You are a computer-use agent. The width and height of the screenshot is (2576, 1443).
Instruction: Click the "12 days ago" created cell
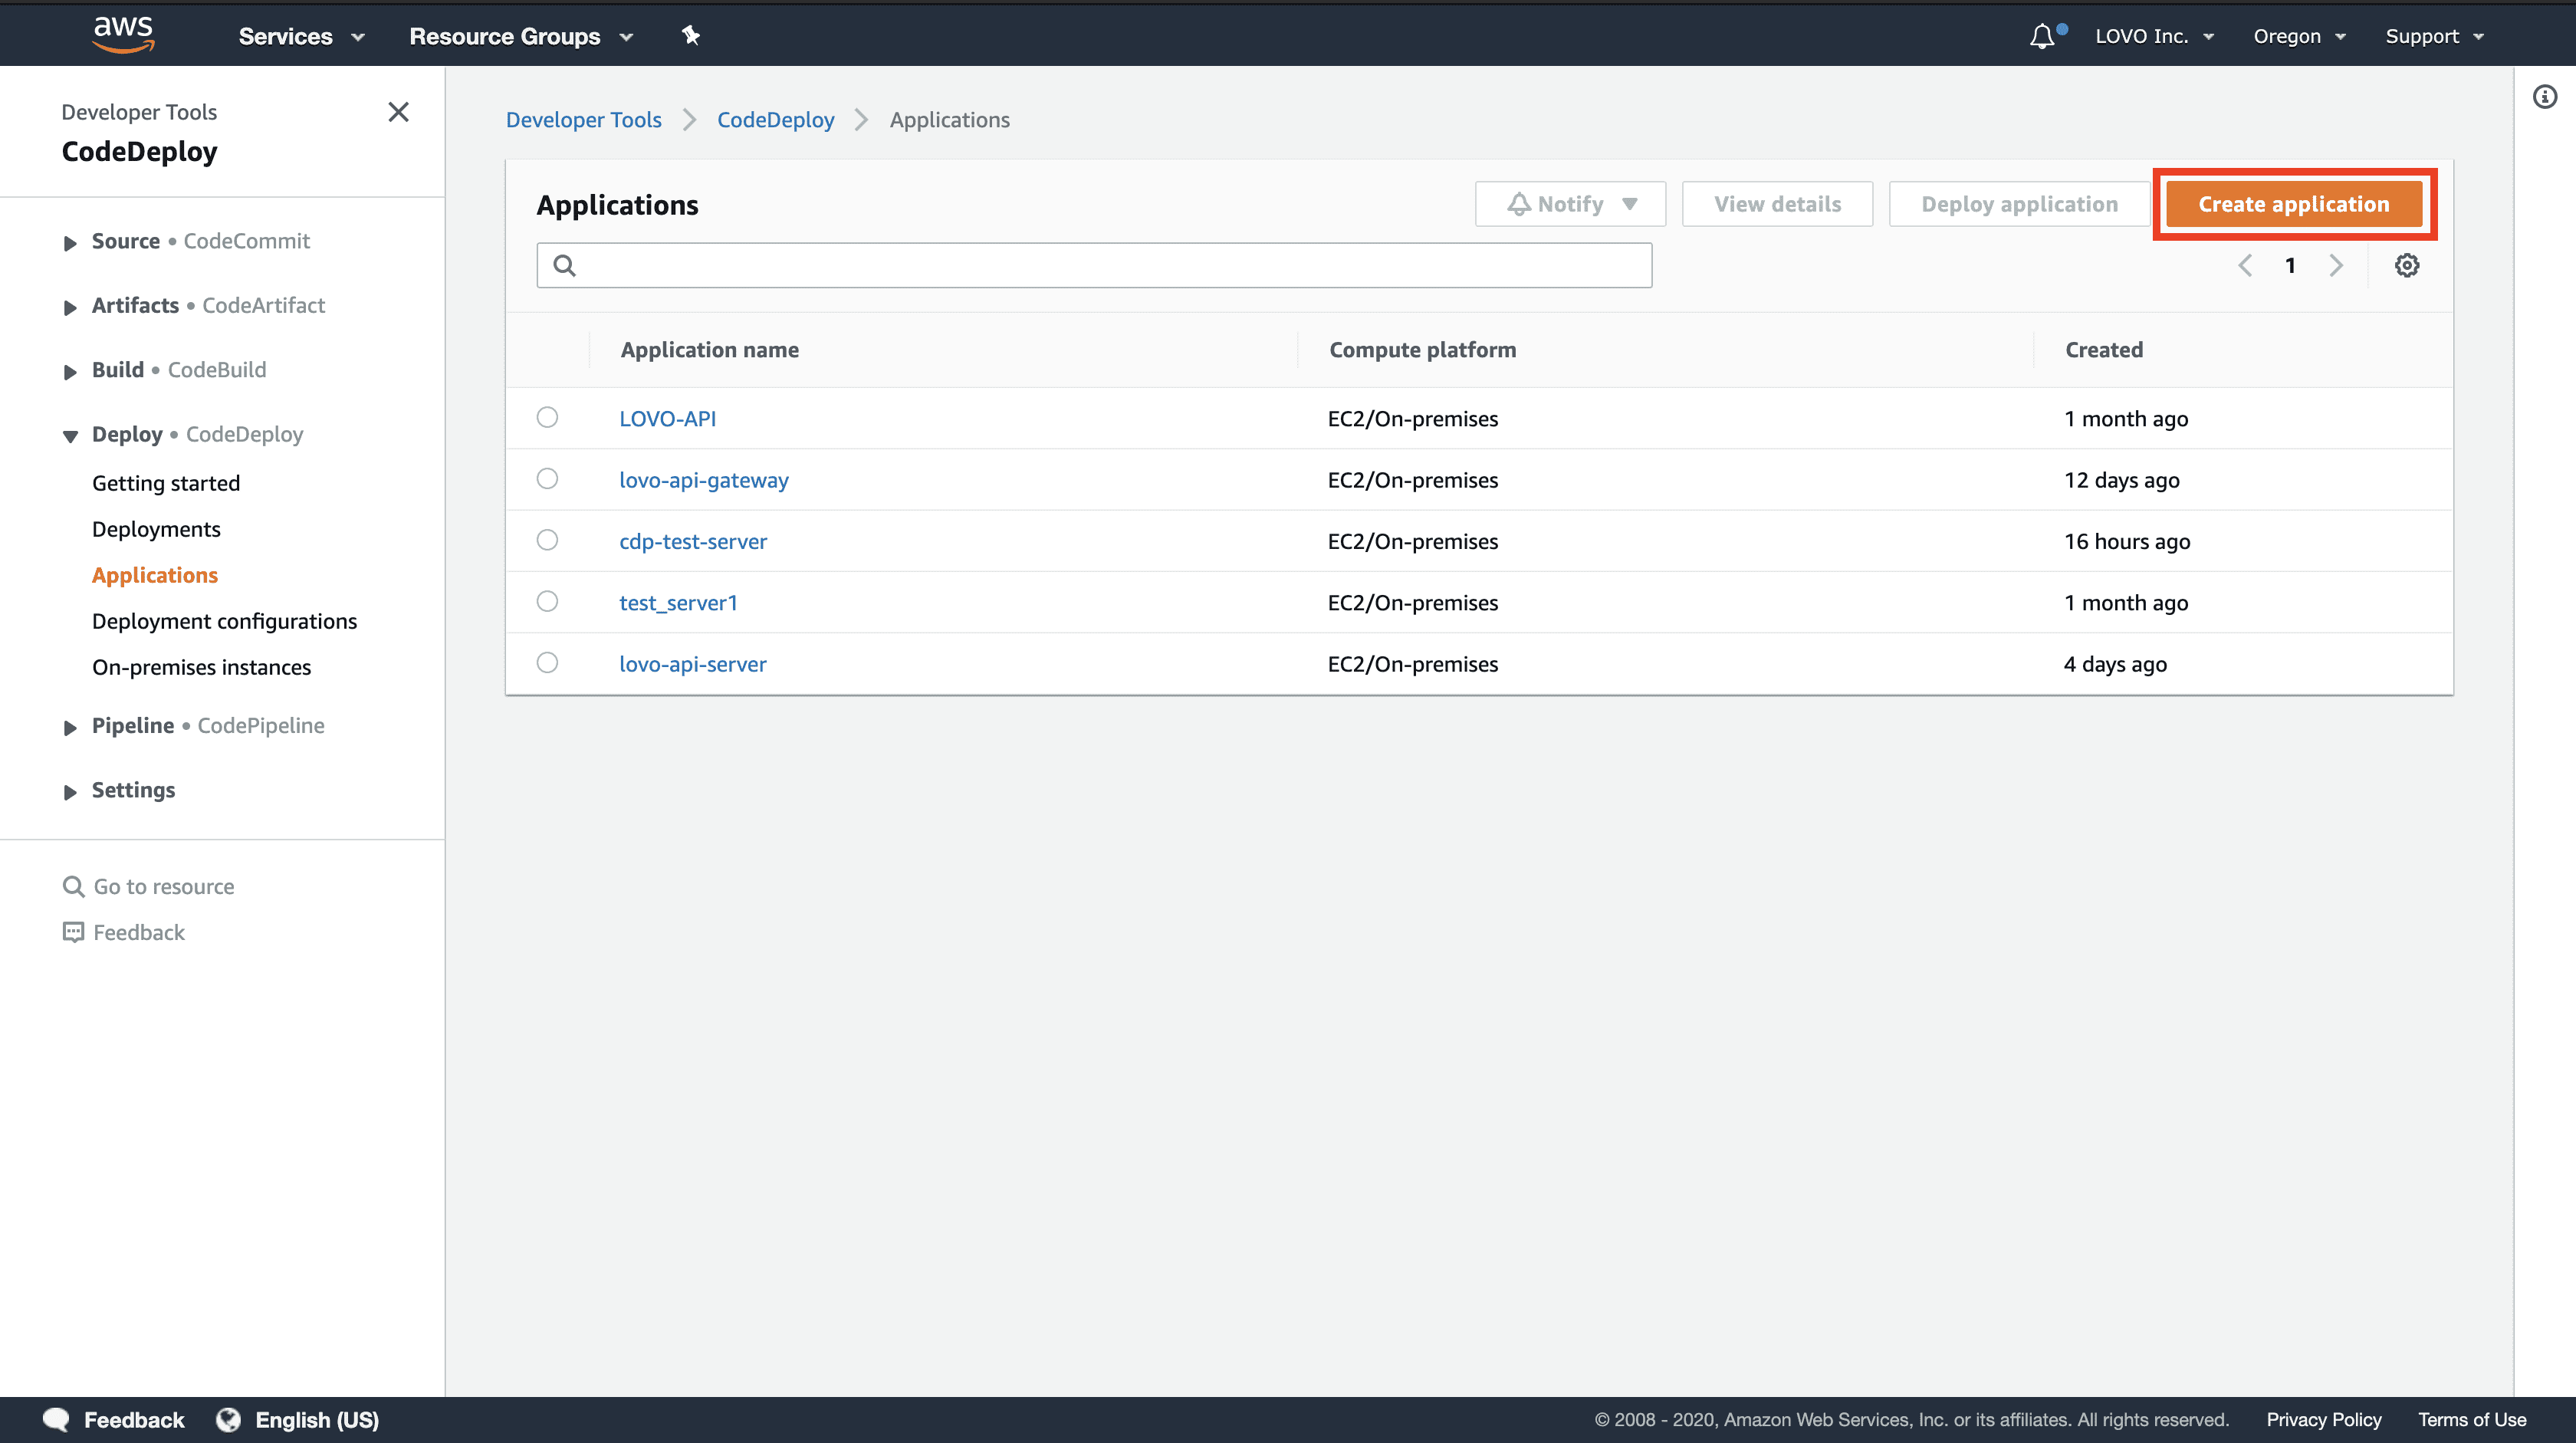pos(2121,480)
